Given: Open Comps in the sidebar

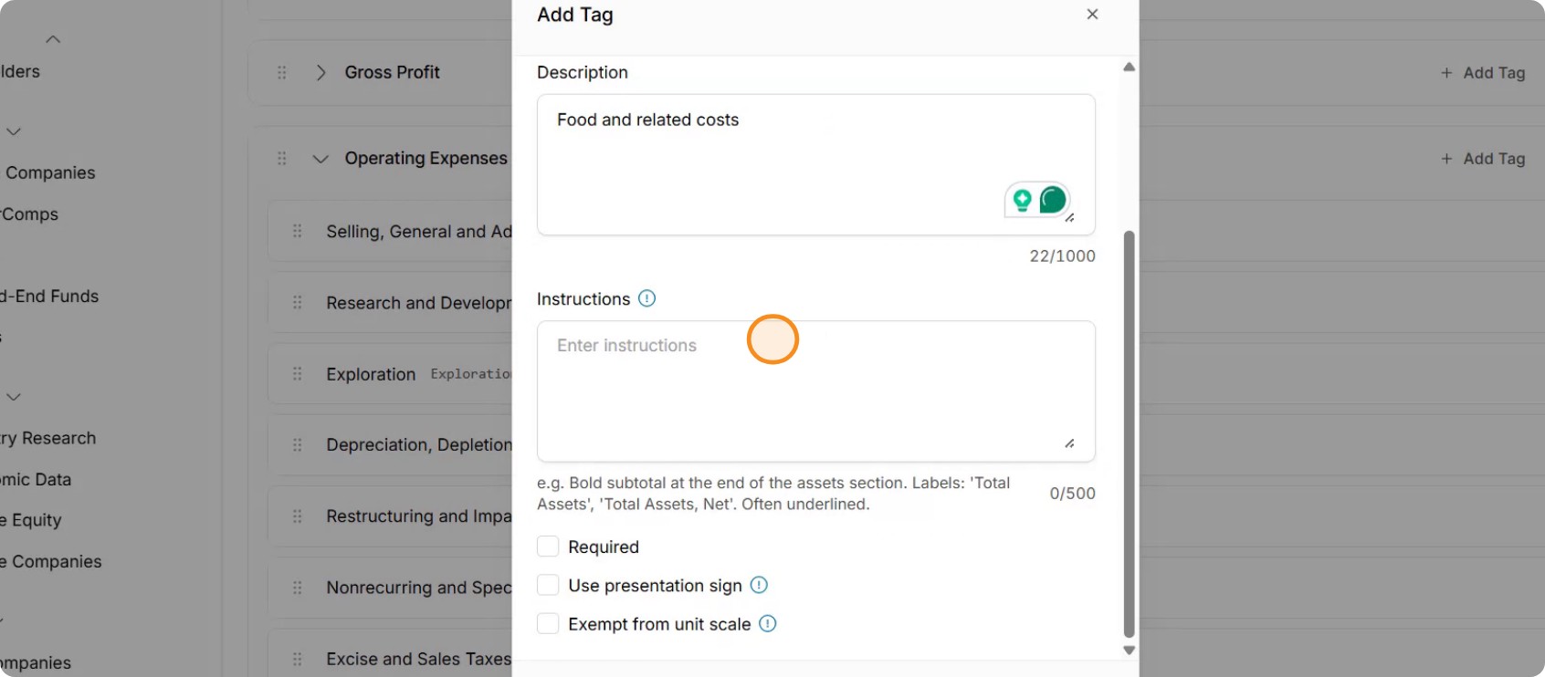Looking at the screenshot, I should coord(29,214).
